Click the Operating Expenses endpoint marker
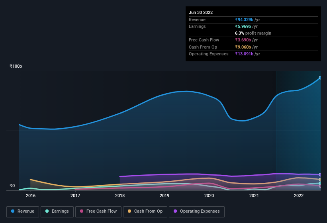The width and height of the screenshot is (327, 223). pos(320,175)
